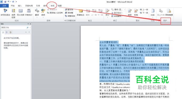Screen dimensions: 182x99
Task: Switch to the 插入 Insert tab
Action: (x=20, y=6)
